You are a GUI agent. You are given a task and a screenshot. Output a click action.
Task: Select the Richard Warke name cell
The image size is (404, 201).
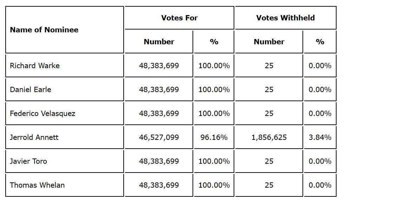[x=35, y=66]
